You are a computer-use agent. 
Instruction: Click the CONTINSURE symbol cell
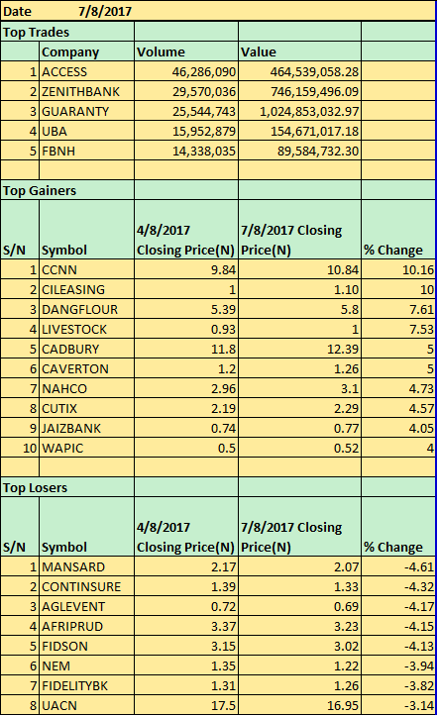click(87, 586)
